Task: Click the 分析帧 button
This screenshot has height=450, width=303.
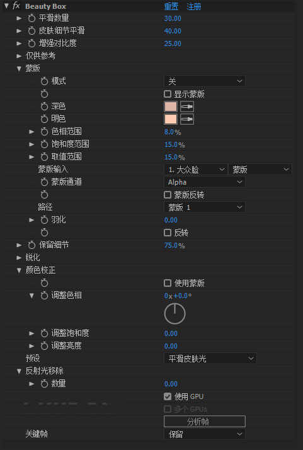Action: pyautogui.click(x=205, y=422)
